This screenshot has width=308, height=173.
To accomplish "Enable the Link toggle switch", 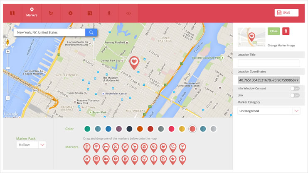I will 295,95.
